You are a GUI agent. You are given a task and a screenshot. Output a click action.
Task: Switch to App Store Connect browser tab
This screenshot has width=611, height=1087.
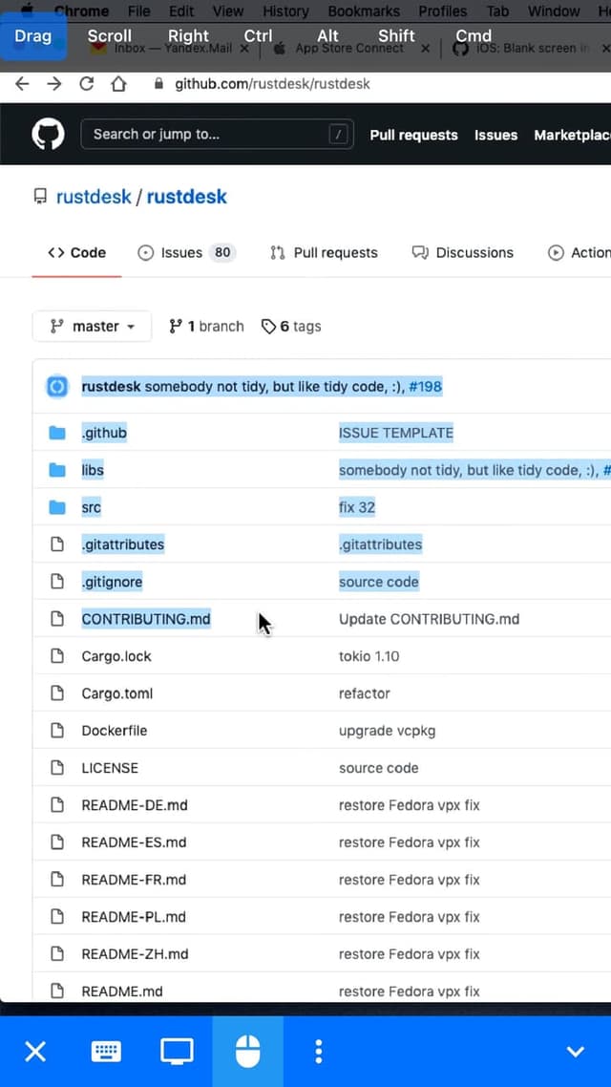pos(348,49)
